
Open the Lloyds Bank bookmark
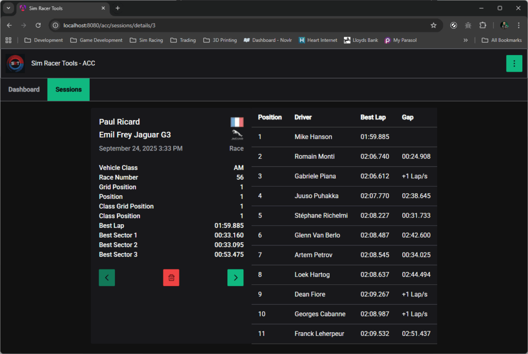click(x=361, y=40)
